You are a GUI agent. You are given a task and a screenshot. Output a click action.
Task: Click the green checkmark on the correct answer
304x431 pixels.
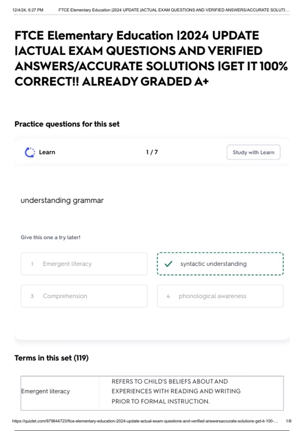coord(168,264)
